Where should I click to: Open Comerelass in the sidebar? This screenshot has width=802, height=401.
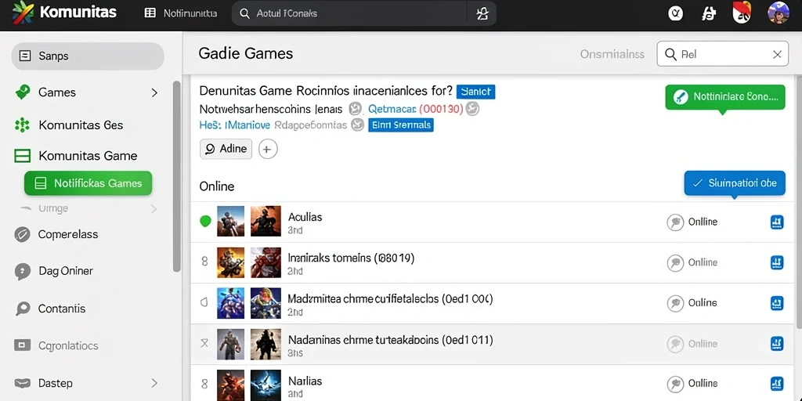[68, 235]
